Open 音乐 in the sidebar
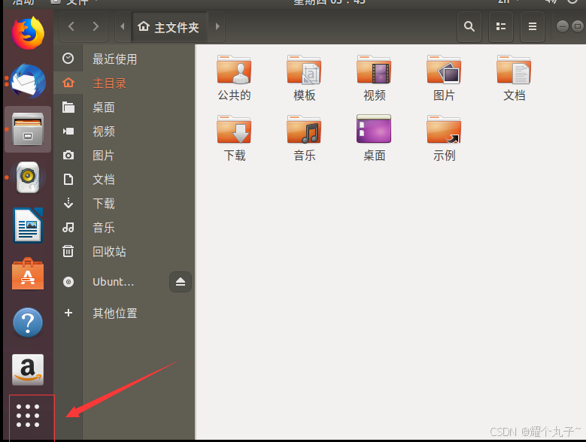 [x=124, y=227]
